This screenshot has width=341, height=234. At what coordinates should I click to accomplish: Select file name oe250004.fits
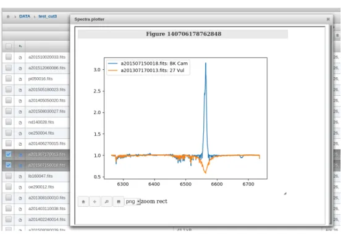coord(41,133)
